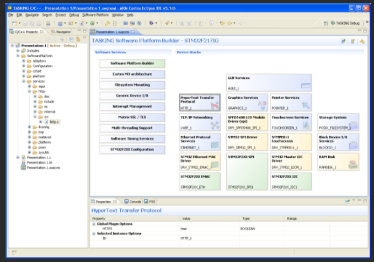Click the first Platform Builder header icon
374x262 pixels.
pyautogui.click(x=343, y=41)
